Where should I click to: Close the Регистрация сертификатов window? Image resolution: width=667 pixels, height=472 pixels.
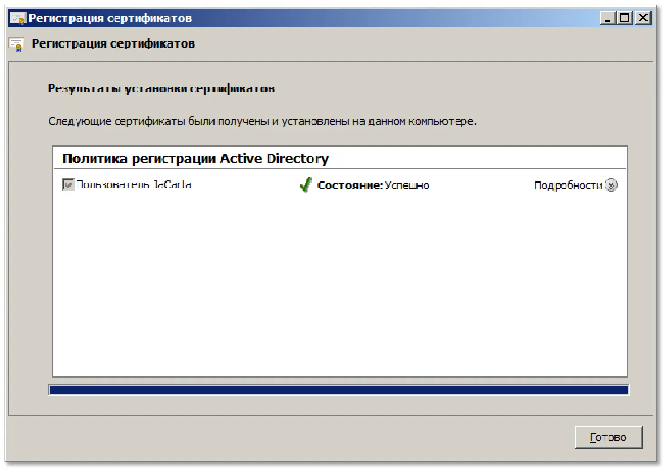[x=643, y=18]
